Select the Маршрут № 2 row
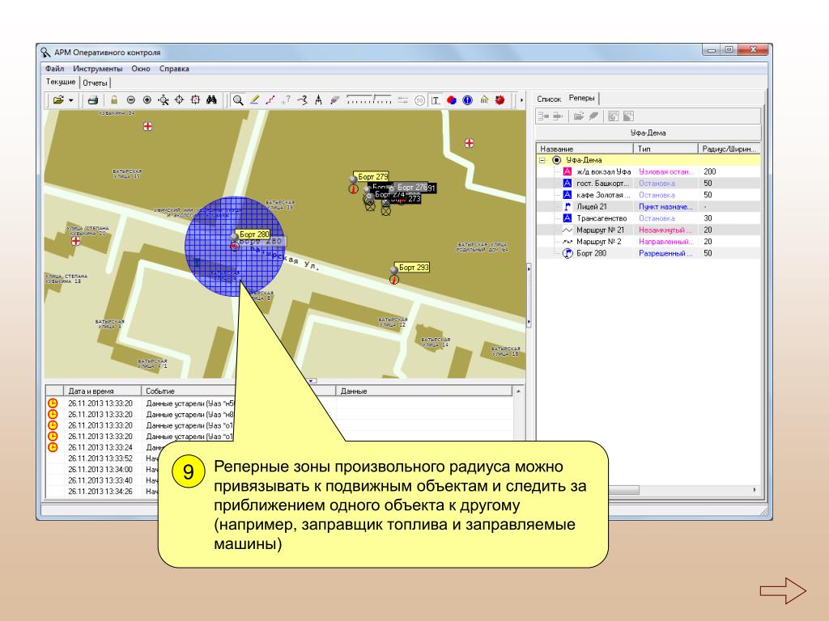This screenshot has width=829, height=621. point(648,241)
